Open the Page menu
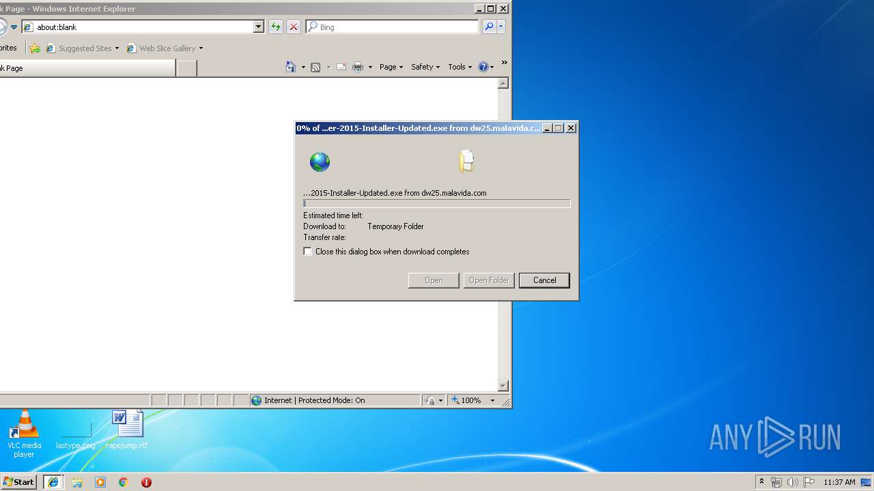The height and width of the screenshot is (491, 874). point(391,67)
